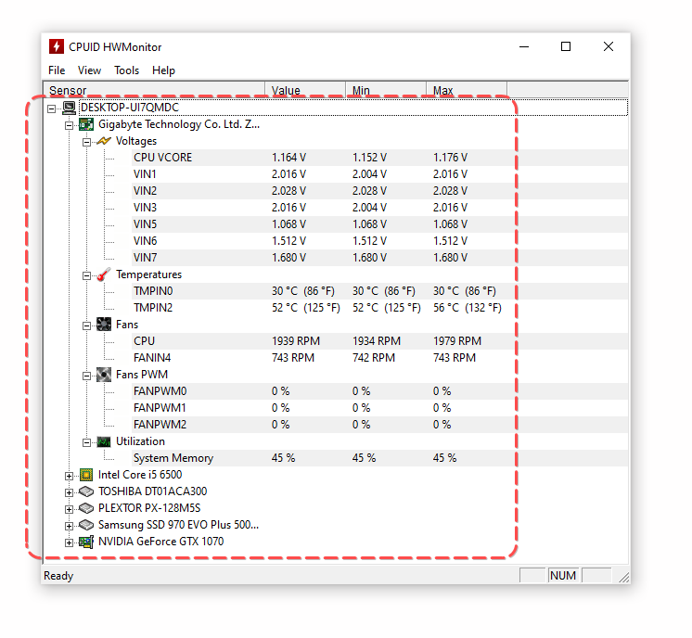The image size is (692, 638).
Task: Minimize the HWMonitor window
Action: point(524,46)
